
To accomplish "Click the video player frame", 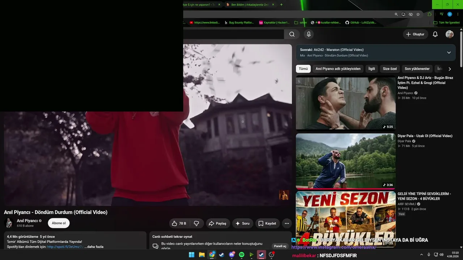I will tap(148, 125).
